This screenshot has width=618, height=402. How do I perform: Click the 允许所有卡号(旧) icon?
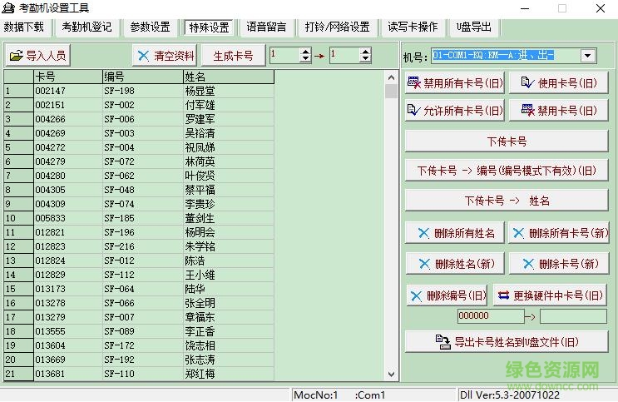point(414,110)
